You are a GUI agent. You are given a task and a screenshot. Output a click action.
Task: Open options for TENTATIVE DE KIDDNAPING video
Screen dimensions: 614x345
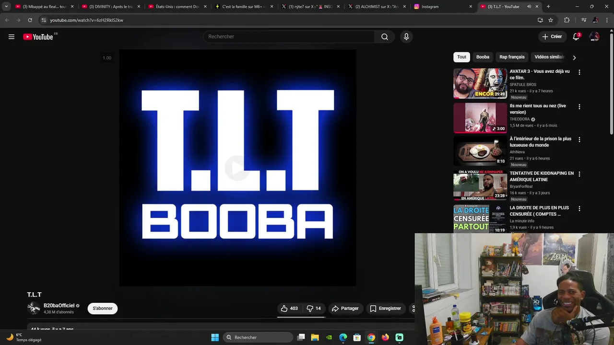point(579,174)
